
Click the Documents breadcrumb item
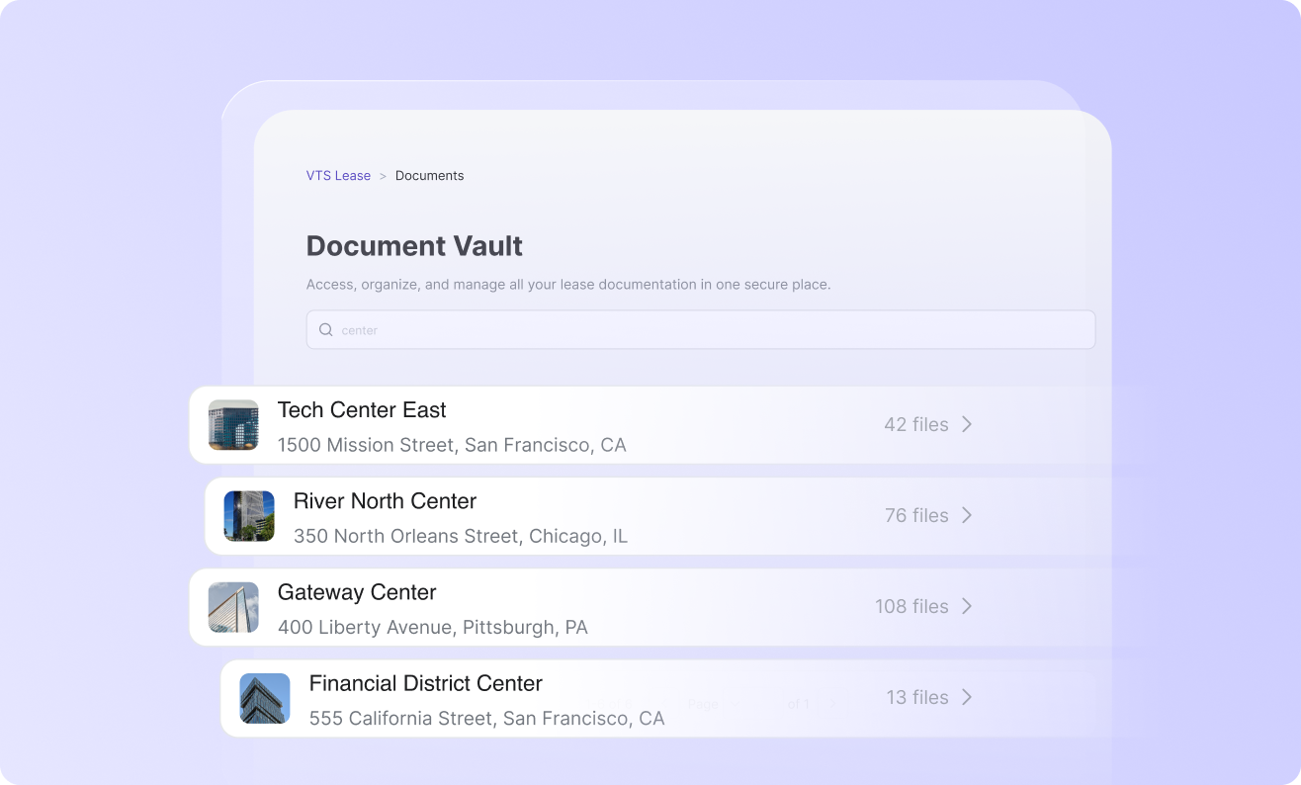click(429, 176)
